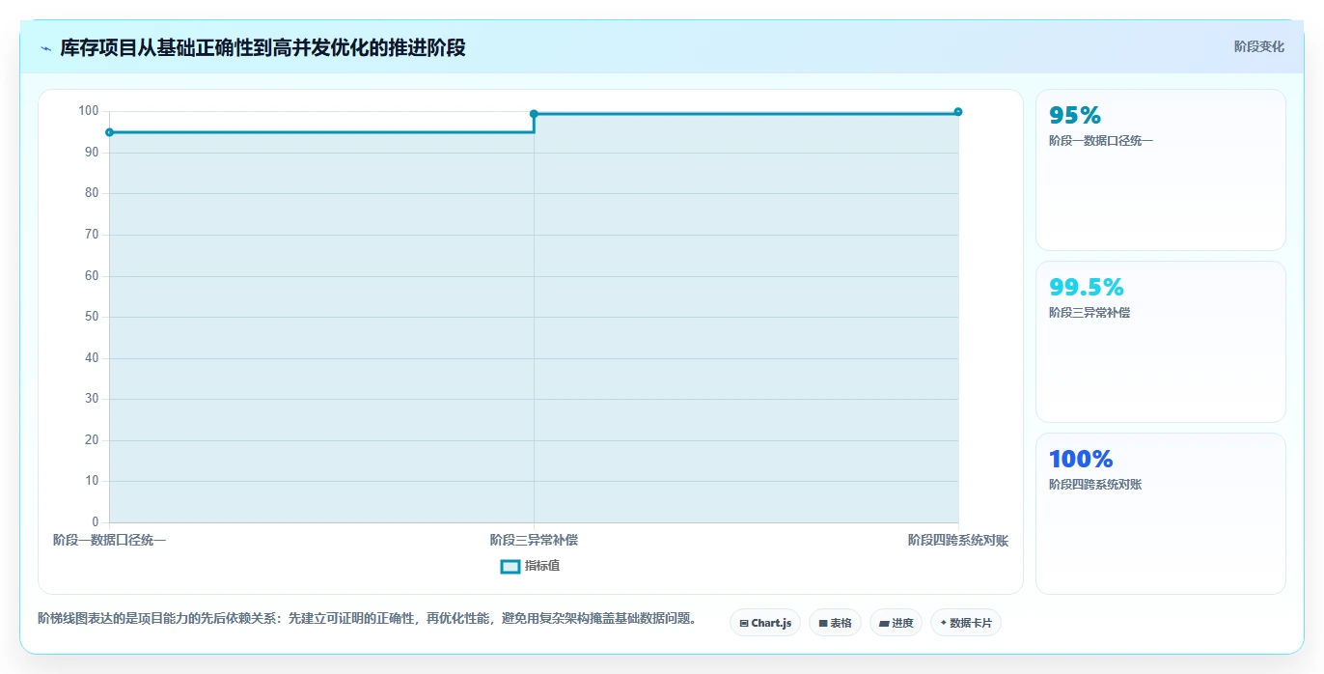The image size is (1324, 674).
Task: Click the 数据卡片 tag's sparkle icon
Action: pos(943,623)
